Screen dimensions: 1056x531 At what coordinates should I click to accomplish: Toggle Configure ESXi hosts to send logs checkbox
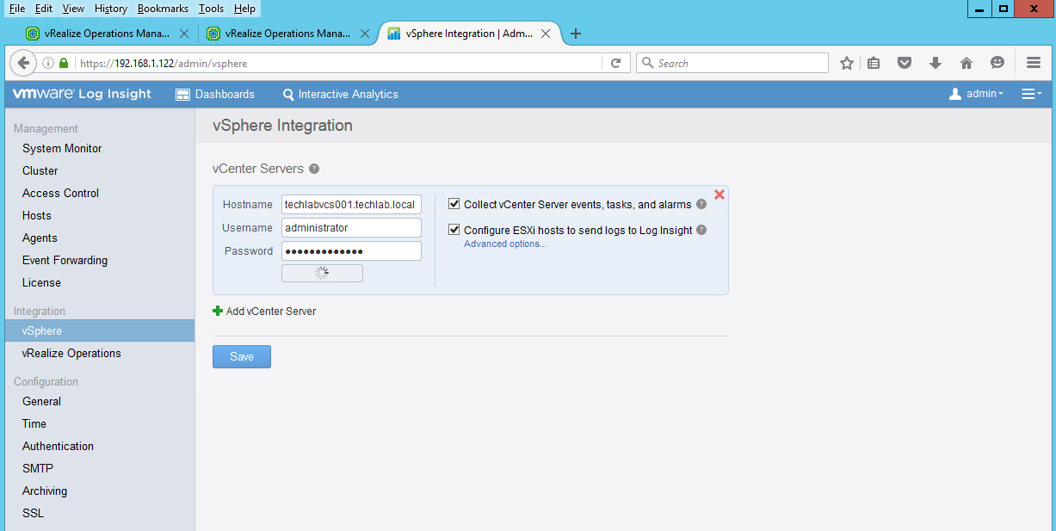454,230
